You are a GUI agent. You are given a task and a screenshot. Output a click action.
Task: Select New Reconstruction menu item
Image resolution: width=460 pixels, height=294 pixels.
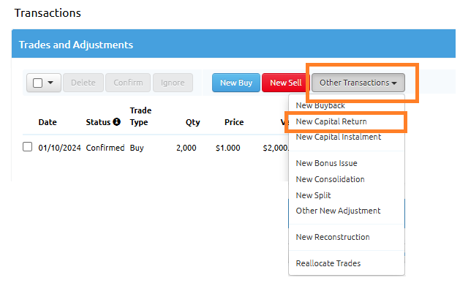pos(332,237)
